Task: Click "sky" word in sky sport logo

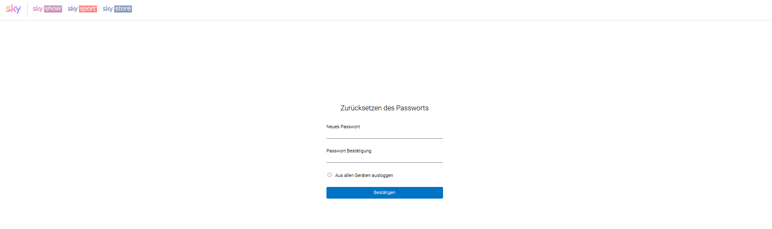Action: tap(72, 9)
